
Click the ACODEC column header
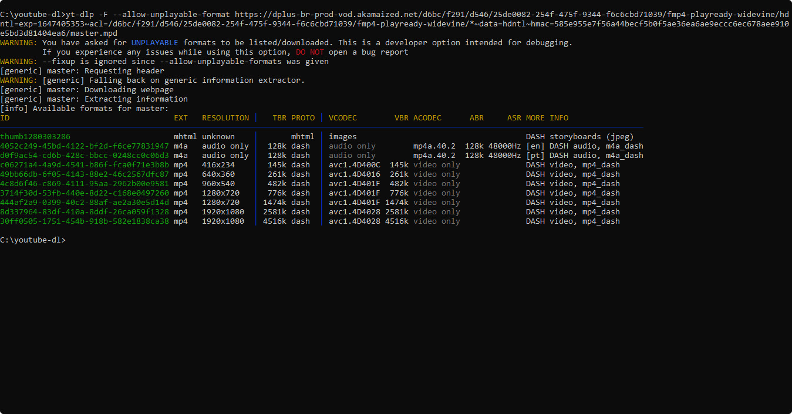pyautogui.click(x=427, y=118)
